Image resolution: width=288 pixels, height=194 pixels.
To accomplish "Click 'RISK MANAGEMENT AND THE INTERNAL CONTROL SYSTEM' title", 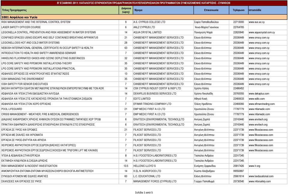I will point(36,22).
